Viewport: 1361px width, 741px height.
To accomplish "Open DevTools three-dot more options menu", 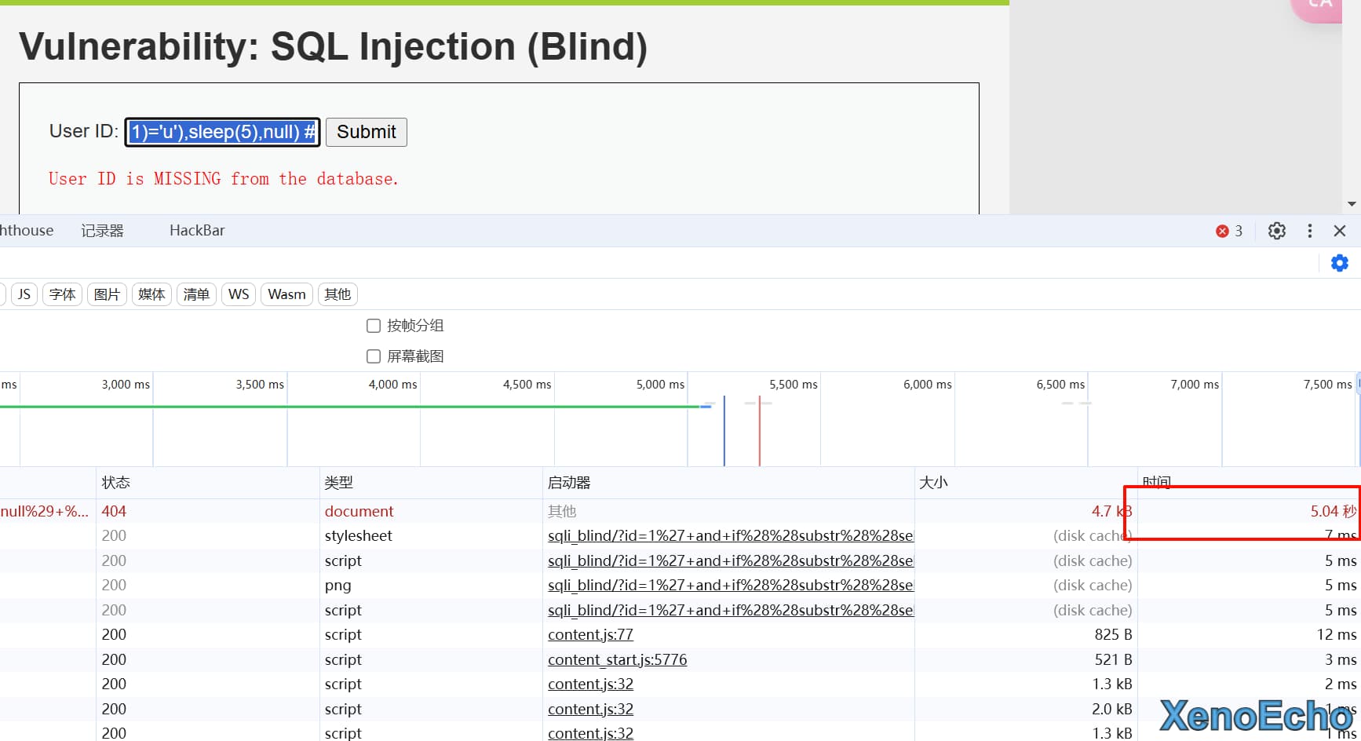I will pyautogui.click(x=1309, y=231).
